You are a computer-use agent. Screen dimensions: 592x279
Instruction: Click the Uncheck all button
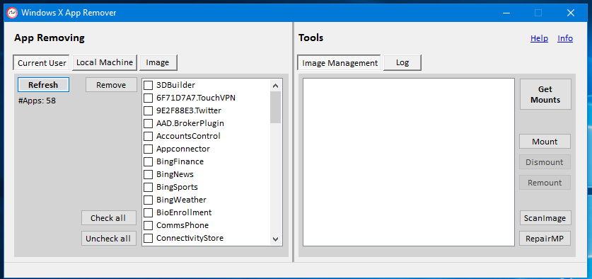(108, 239)
